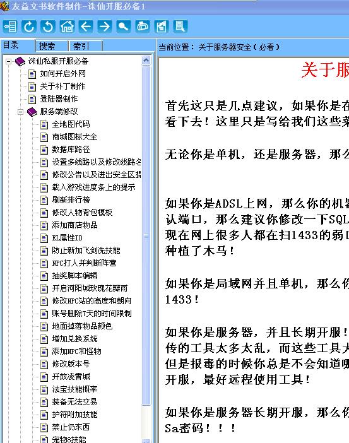Open the 如何开启外网 topic
Viewport: 349px width, 443px height.
pos(62,74)
